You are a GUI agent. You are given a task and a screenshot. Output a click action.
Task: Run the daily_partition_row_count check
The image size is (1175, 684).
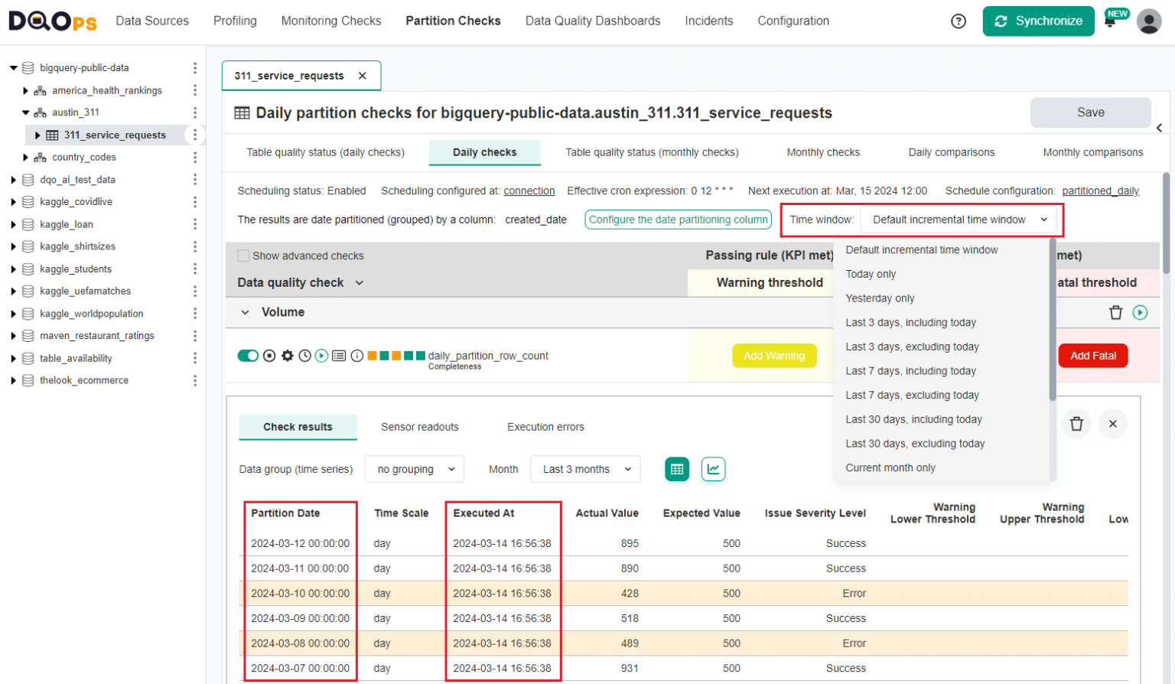pyautogui.click(x=321, y=355)
